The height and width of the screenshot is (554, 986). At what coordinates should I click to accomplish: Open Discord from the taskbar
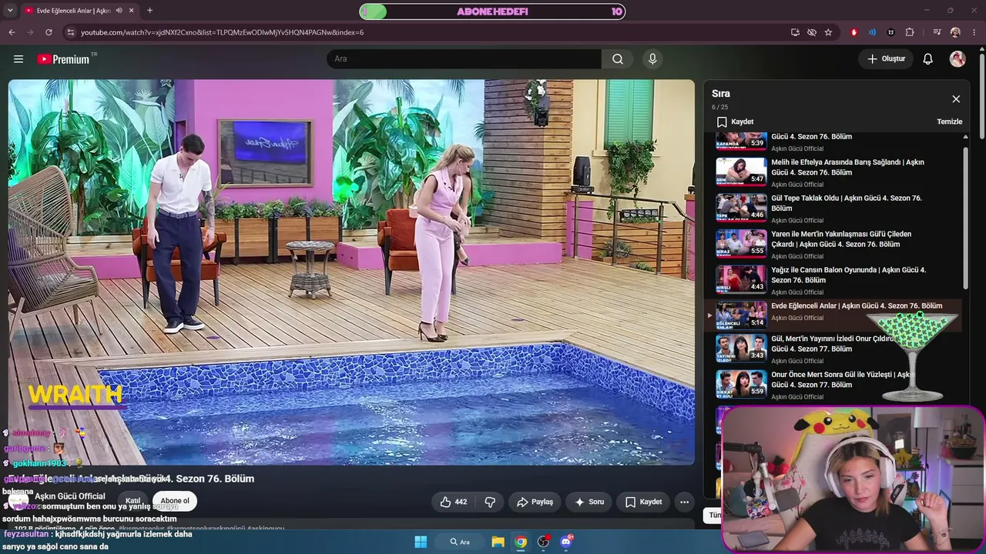click(566, 542)
